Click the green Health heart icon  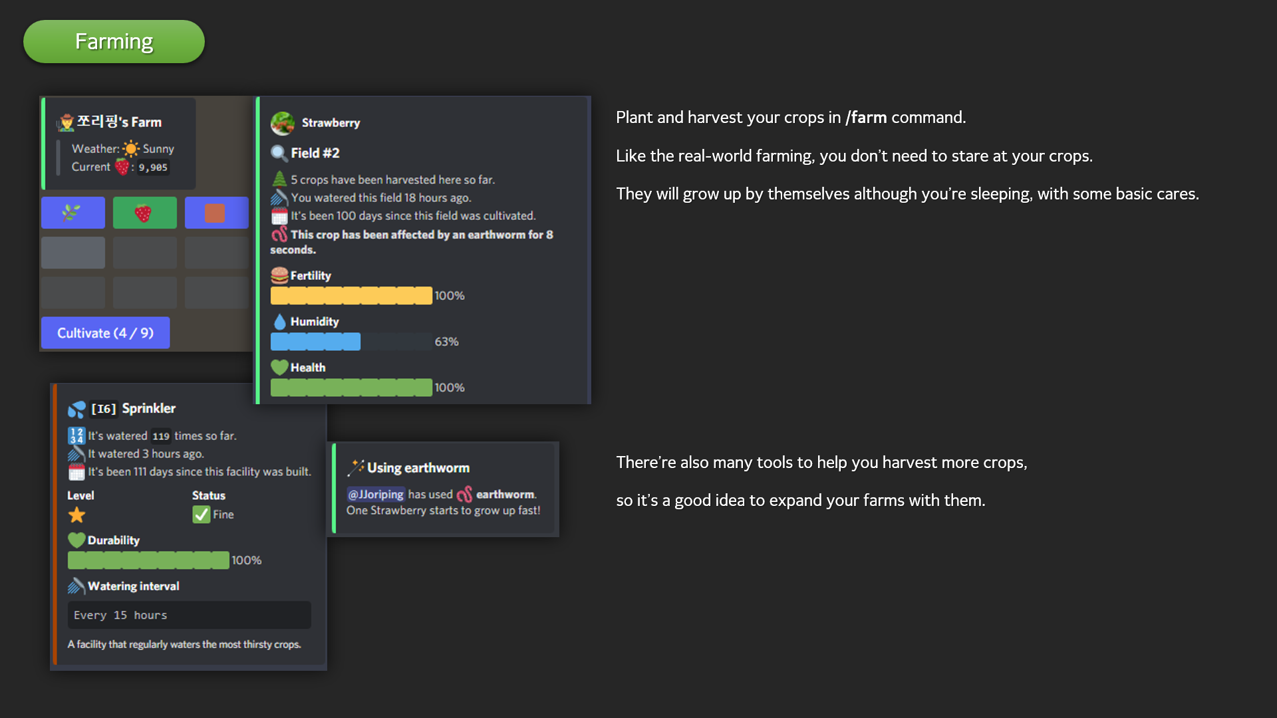click(279, 368)
